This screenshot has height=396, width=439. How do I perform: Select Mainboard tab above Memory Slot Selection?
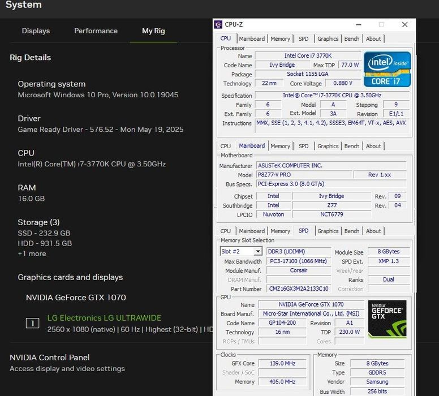click(252, 231)
